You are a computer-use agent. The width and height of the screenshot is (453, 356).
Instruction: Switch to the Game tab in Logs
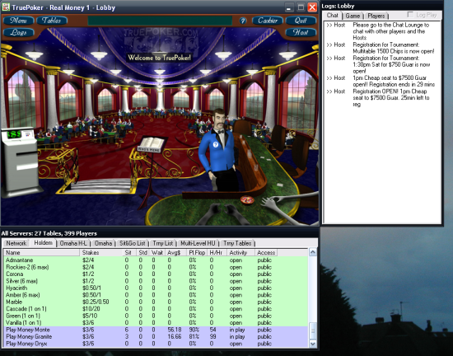(353, 16)
